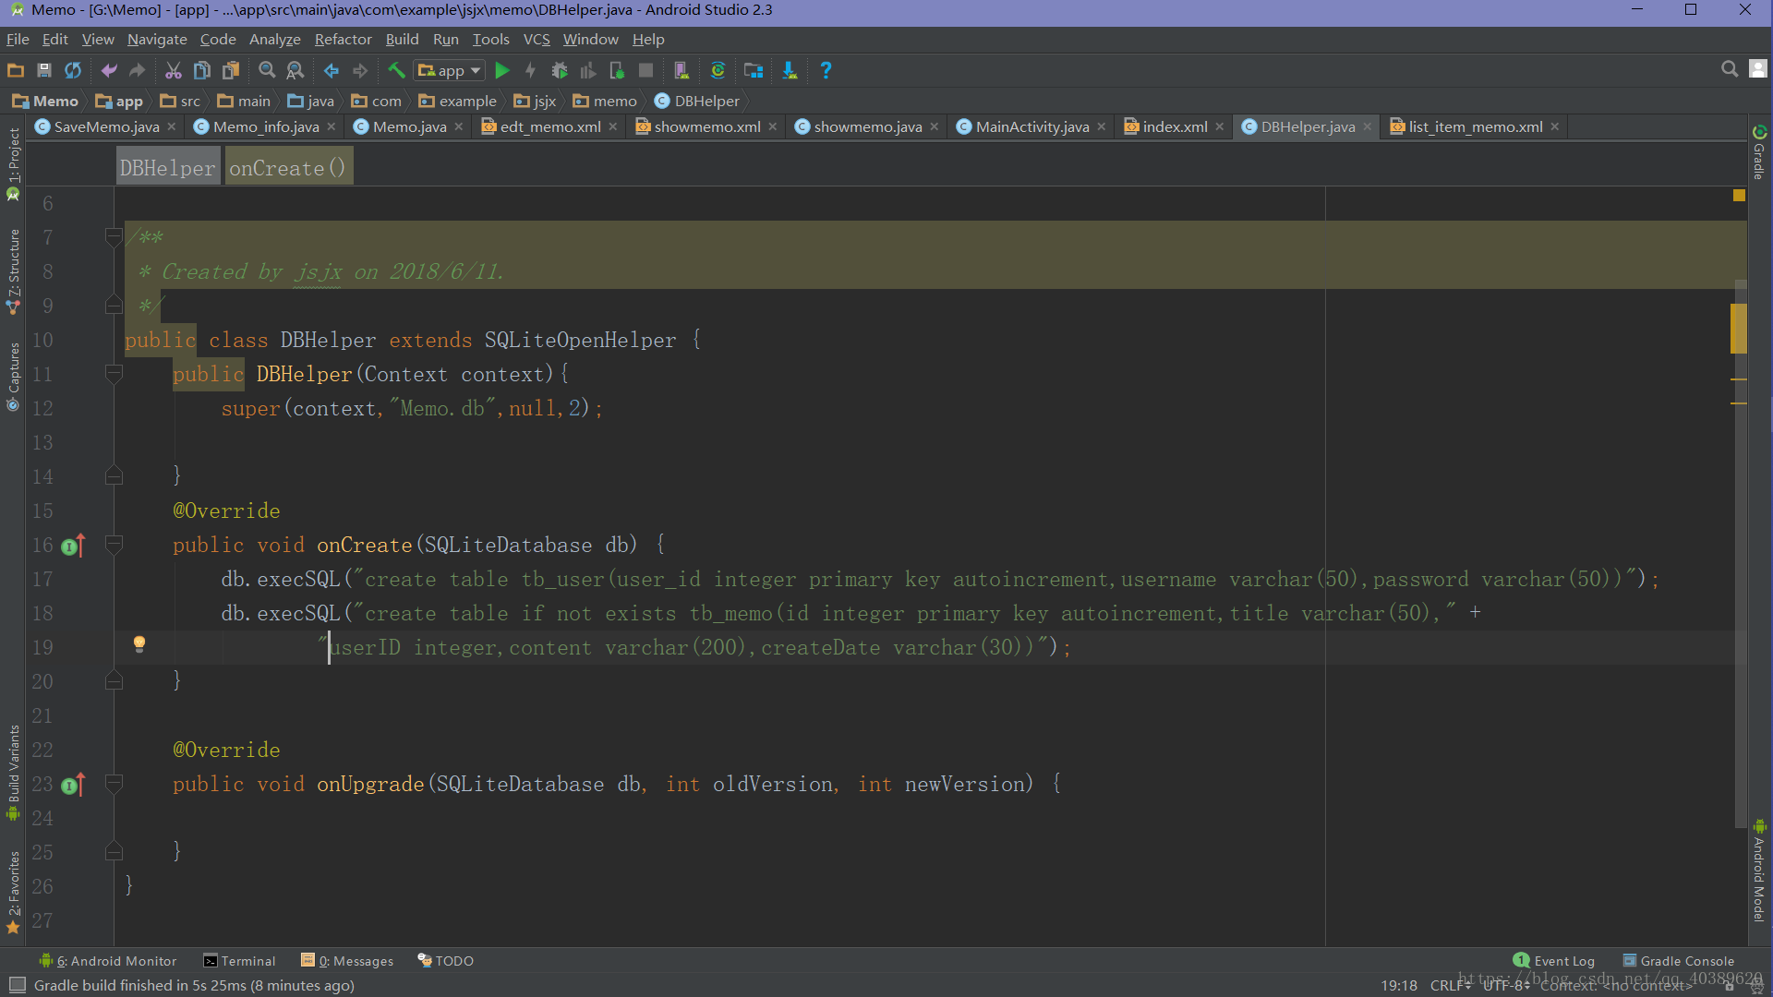1773x997 pixels.
Task: Click the Instant Run lightning icon
Action: click(530, 70)
